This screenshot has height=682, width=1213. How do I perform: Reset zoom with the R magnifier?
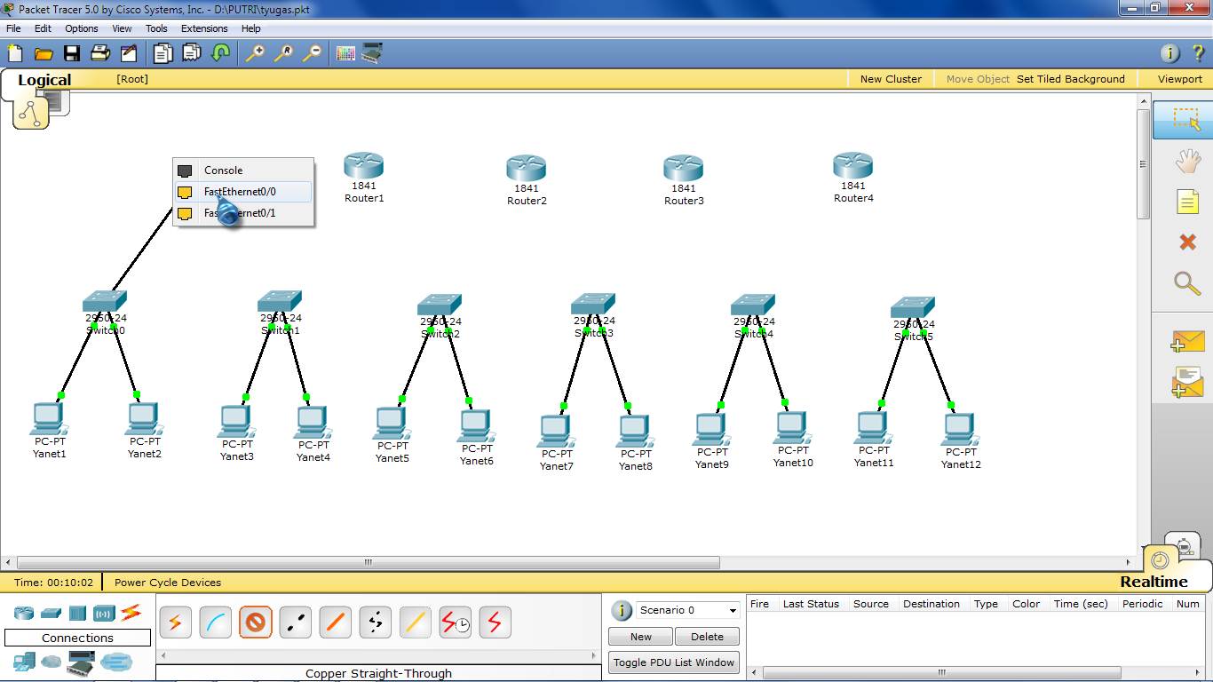point(283,53)
